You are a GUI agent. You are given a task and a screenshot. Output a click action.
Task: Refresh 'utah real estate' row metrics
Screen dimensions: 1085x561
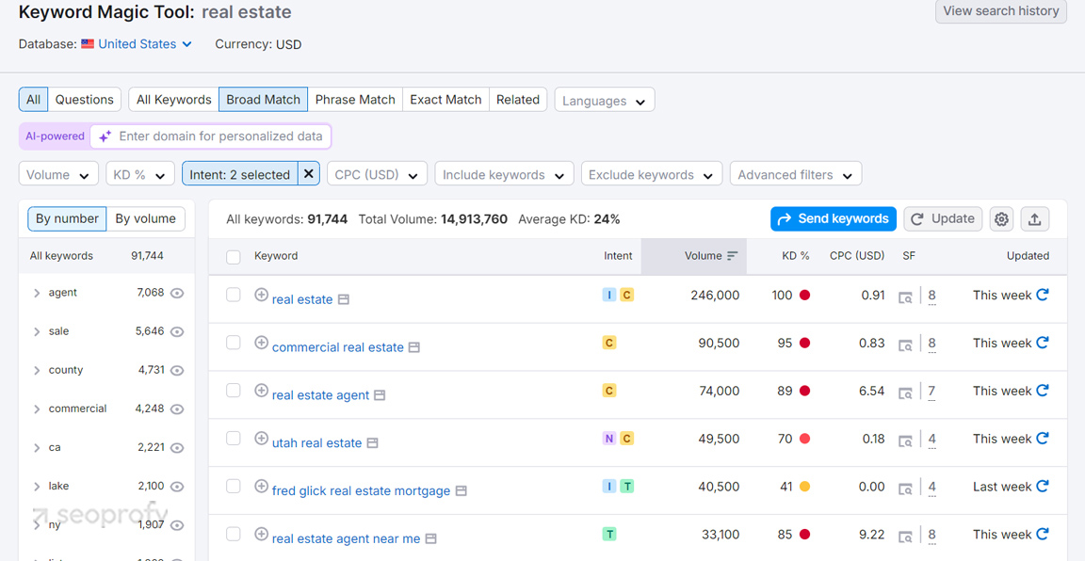1042,438
